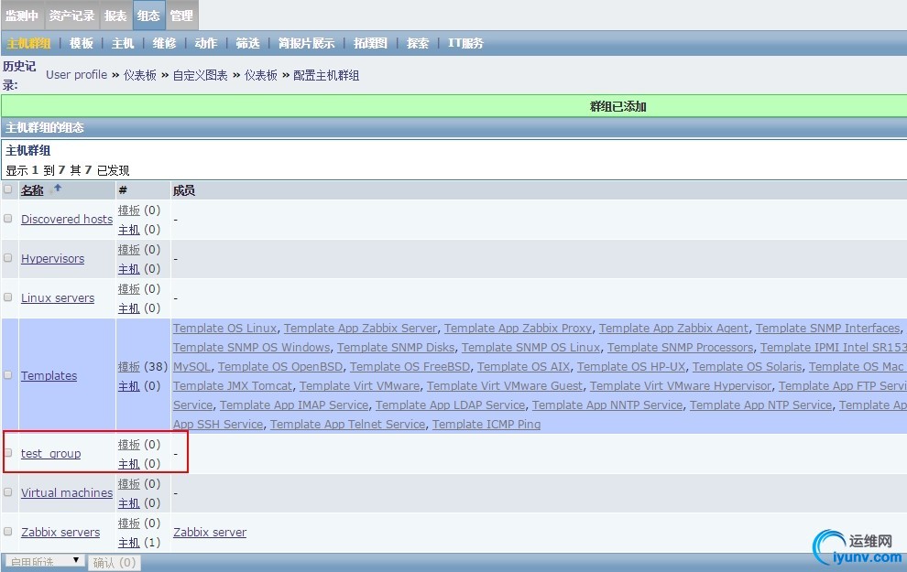The height and width of the screenshot is (572, 907).
Task: Open the Template JMX Tomcat link
Action: pyautogui.click(x=233, y=385)
